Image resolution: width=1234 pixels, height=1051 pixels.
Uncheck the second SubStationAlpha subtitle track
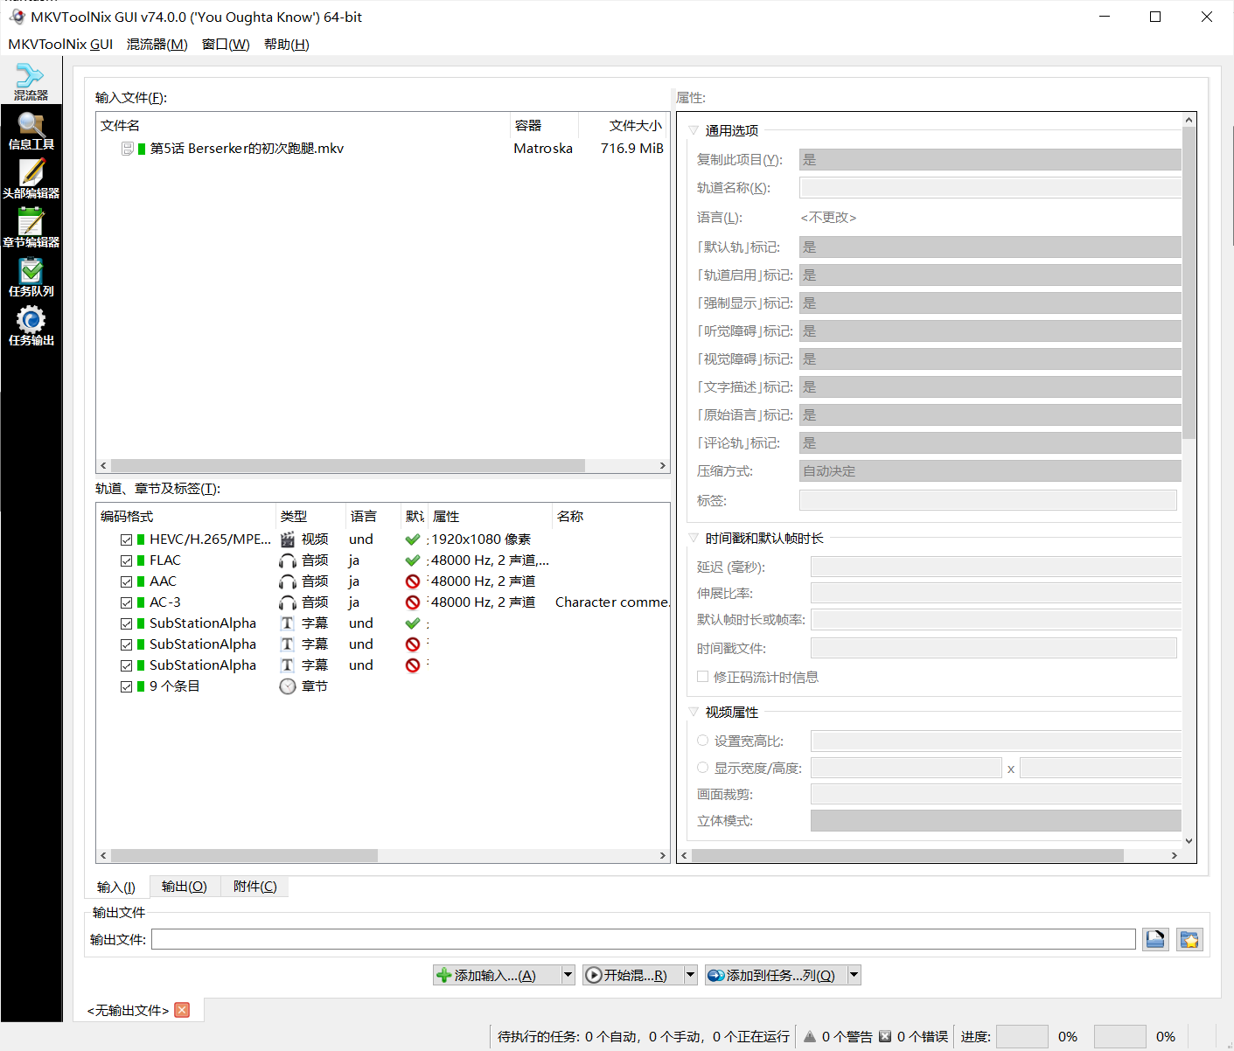127,644
